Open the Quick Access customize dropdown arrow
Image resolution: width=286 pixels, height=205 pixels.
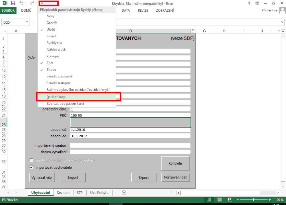(42, 3)
